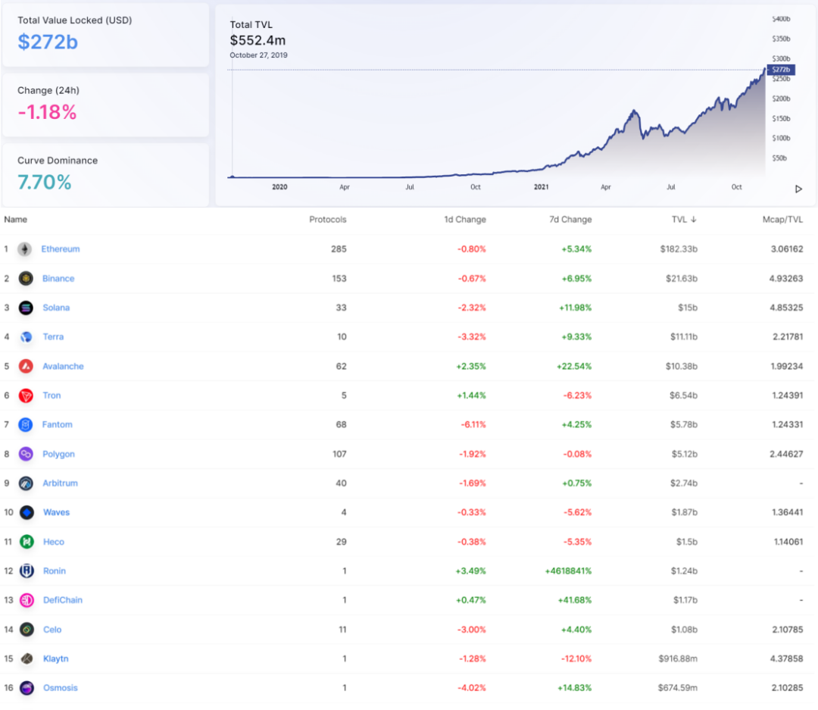Screen dimensions: 818x710
Task: Open the Avalanche chain page
Action: [x=63, y=366]
